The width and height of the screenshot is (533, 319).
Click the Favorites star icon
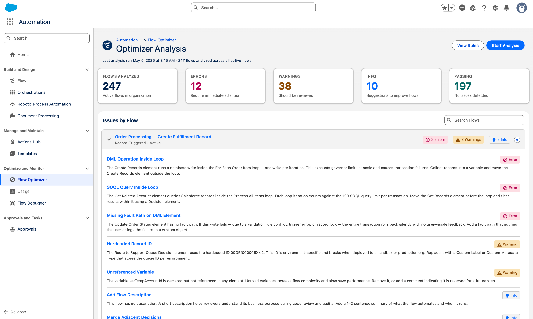coord(445,8)
